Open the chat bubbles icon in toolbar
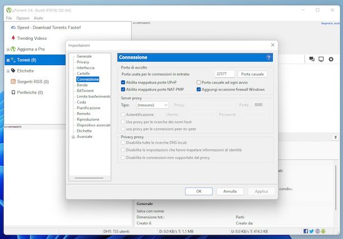Image resolution: width=343 pixels, height=239 pixels. [x=312, y=59]
